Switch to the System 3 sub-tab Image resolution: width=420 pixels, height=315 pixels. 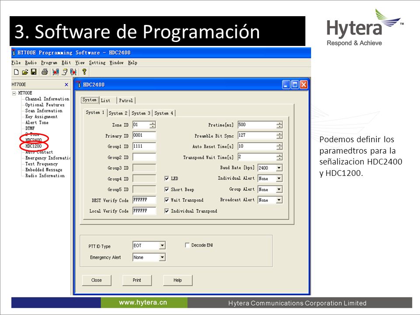141,113
